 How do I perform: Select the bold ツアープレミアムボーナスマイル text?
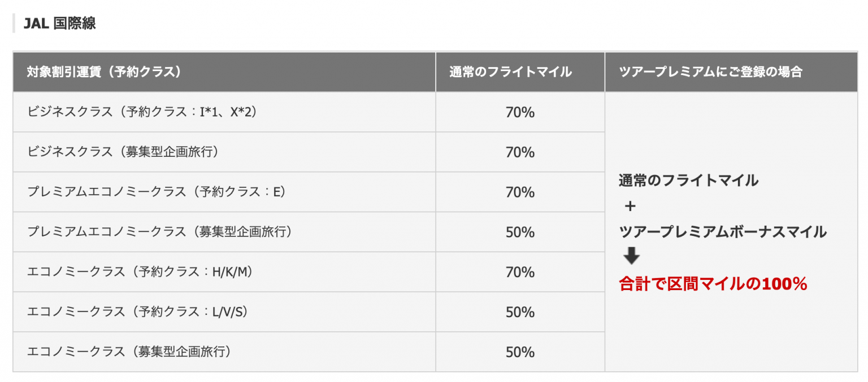(723, 232)
